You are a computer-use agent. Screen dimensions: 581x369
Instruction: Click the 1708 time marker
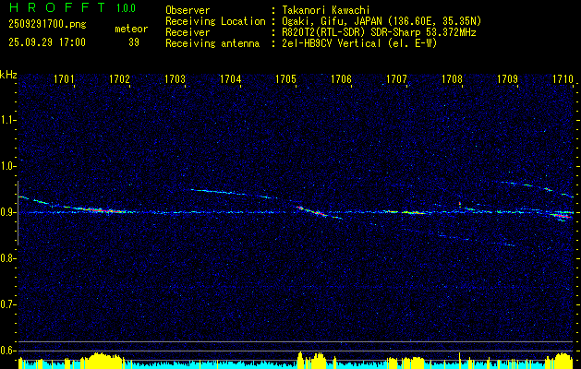452,79
